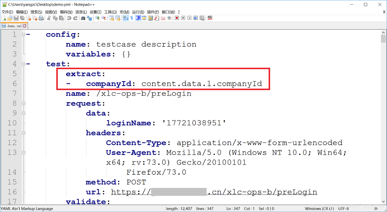Click the Paste toolbar icon
This screenshot has height=212, width=387.
(x=61, y=18)
